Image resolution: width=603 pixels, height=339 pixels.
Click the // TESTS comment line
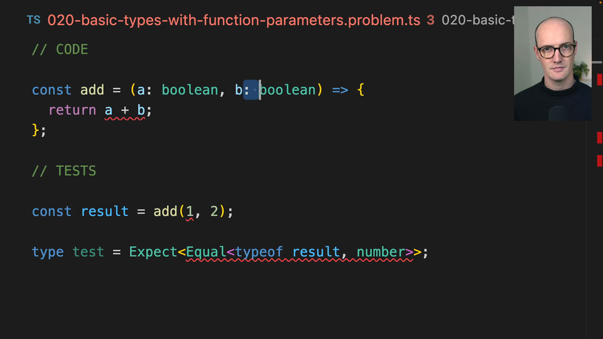64,171
